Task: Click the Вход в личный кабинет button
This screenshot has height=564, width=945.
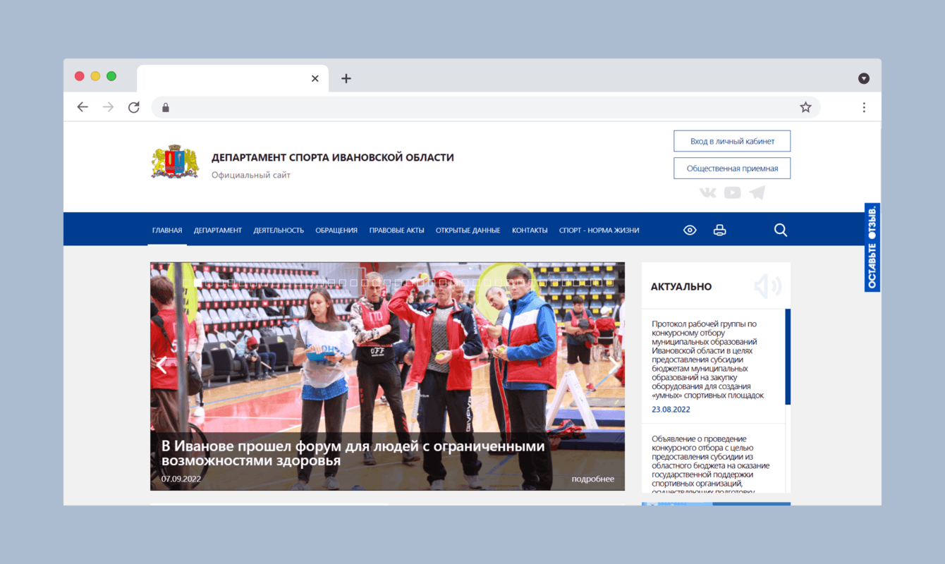Action: [x=731, y=140]
